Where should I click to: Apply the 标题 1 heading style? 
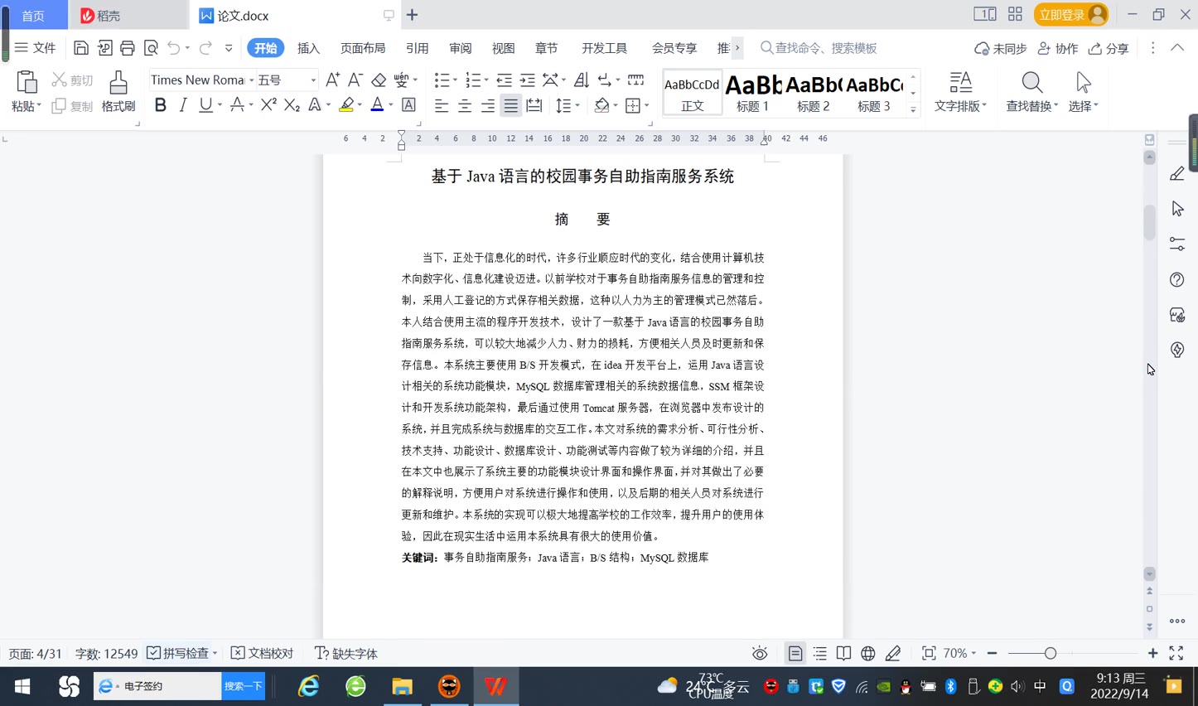coord(753,92)
